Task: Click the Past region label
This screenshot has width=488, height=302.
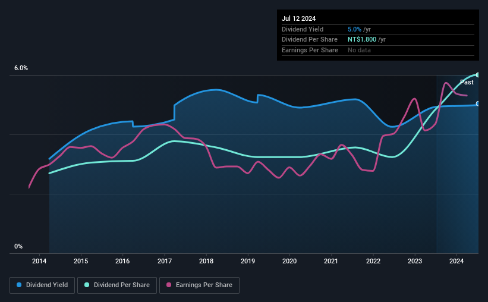Action: click(x=467, y=82)
